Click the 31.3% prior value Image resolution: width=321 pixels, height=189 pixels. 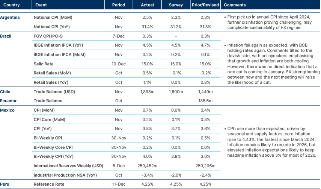(x=205, y=27)
